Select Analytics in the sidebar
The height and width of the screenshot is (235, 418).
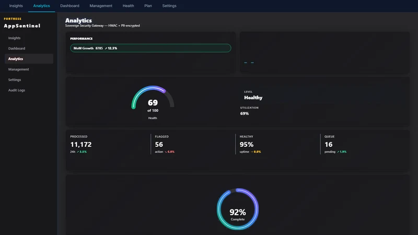tap(29, 58)
